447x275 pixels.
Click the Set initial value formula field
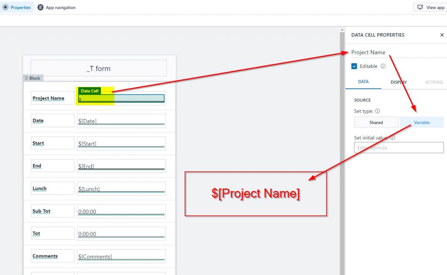pyautogui.click(x=399, y=148)
